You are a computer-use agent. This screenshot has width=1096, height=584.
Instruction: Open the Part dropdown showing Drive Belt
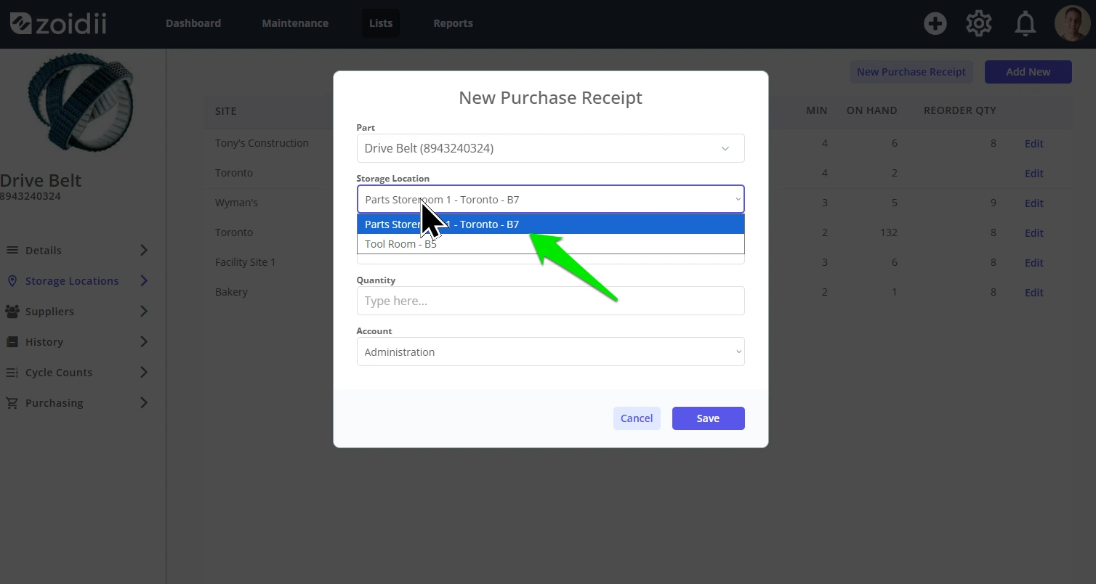550,148
